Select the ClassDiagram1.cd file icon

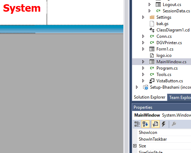152,30
